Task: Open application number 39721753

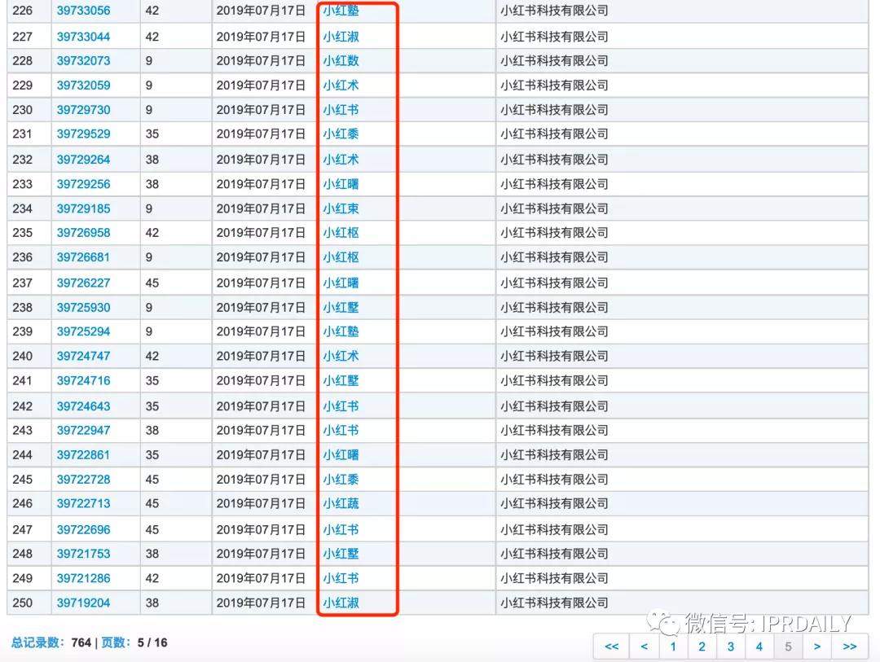Action: (x=83, y=554)
